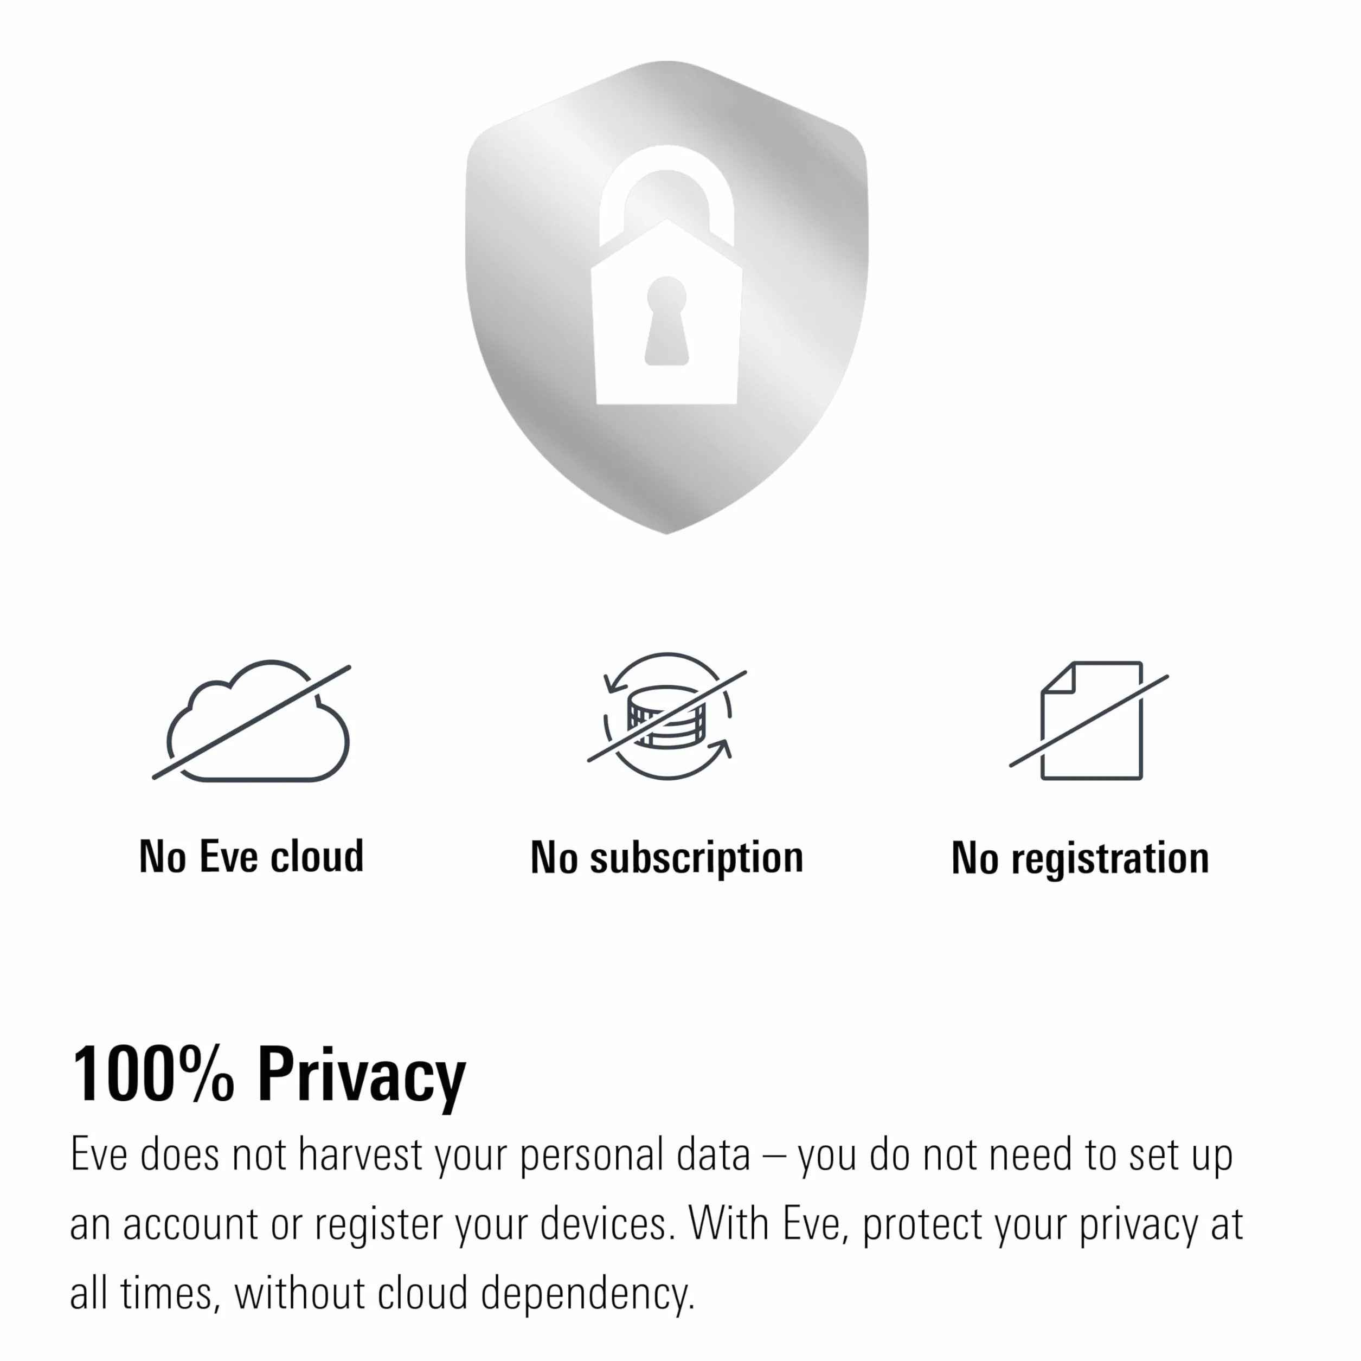Click the house-shaped padlock body

[x=666, y=312]
